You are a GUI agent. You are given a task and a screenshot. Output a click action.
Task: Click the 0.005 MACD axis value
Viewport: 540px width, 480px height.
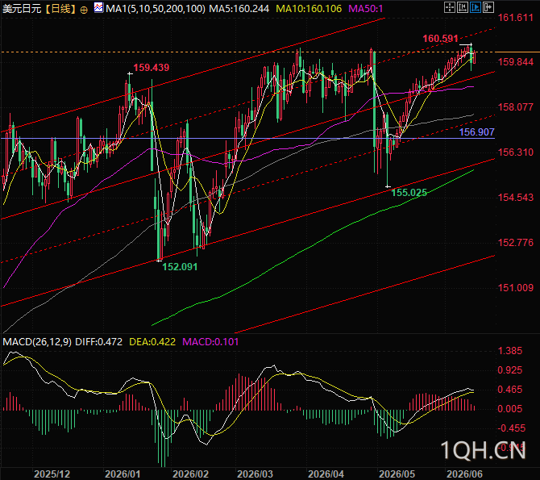tap(510, 409)
